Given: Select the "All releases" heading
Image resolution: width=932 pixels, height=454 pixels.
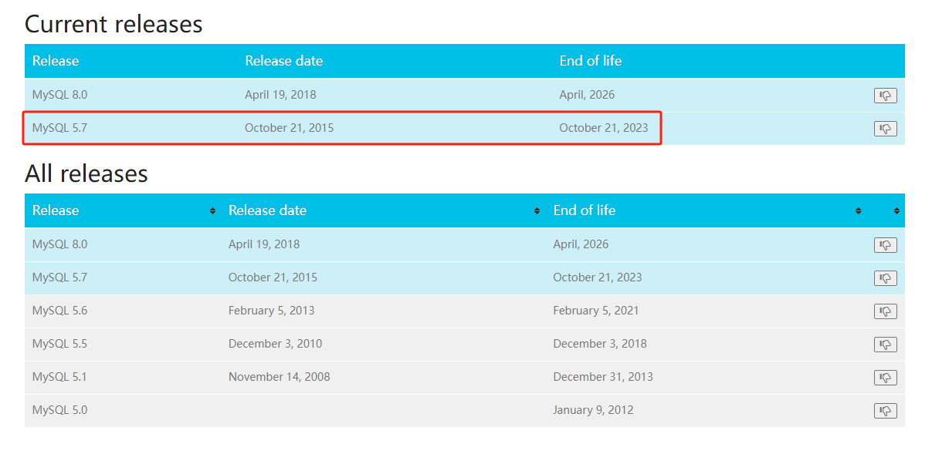Looking at the screenshot, I should click(x=86, y=173).
